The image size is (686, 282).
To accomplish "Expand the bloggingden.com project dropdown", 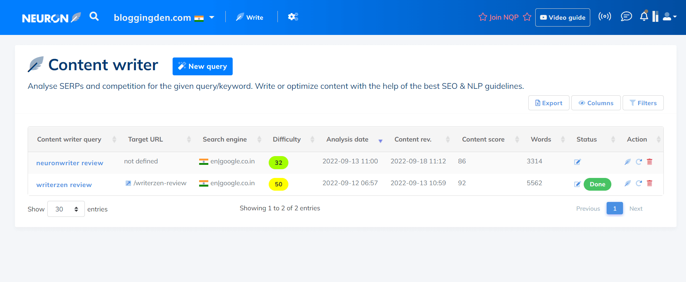I will (x=212, y=17).
